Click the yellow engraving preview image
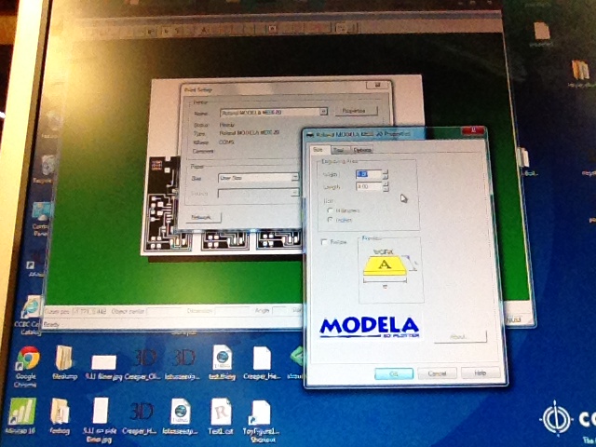 [386, 265]
